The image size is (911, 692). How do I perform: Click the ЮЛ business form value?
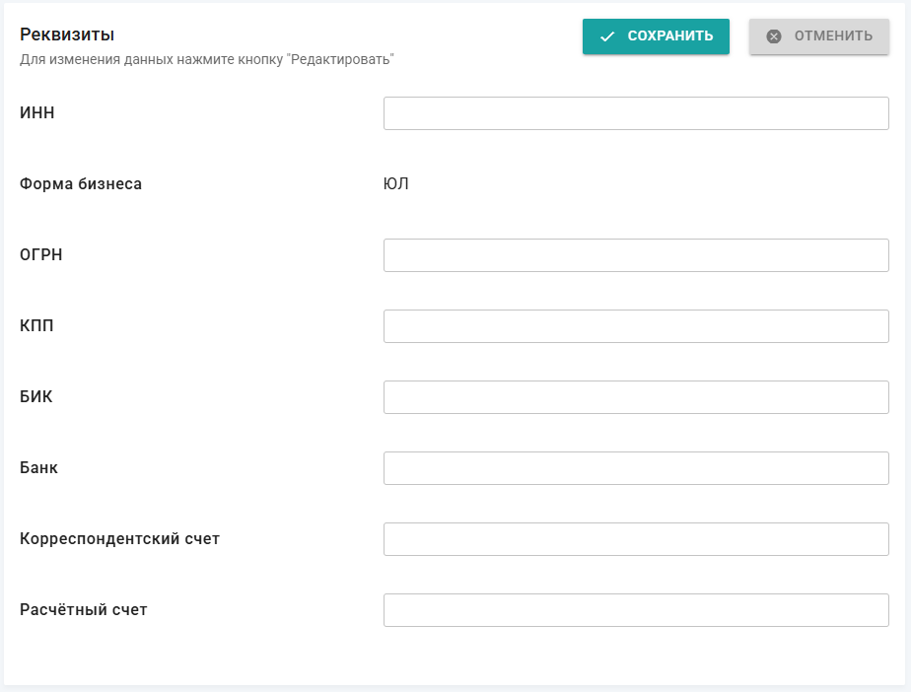coord(395,183)
